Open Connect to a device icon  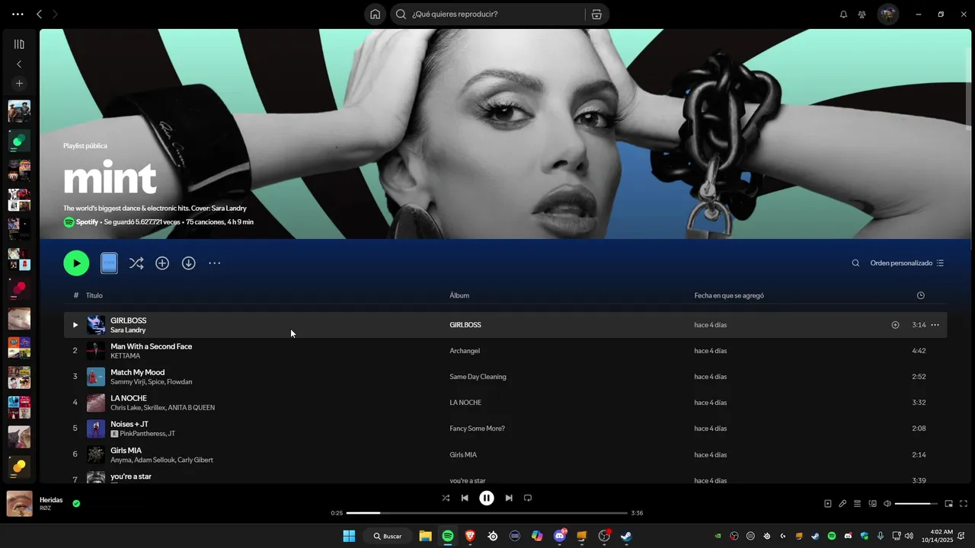pos(873,503)
